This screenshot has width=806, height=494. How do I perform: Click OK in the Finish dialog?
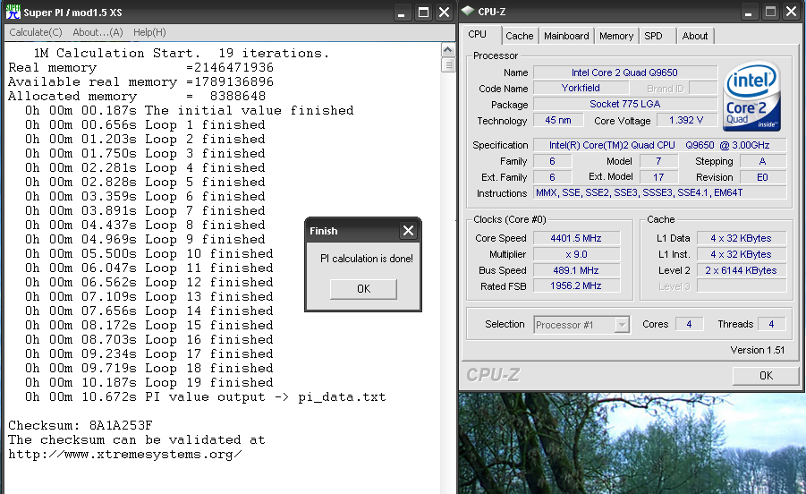pos(363,289)
